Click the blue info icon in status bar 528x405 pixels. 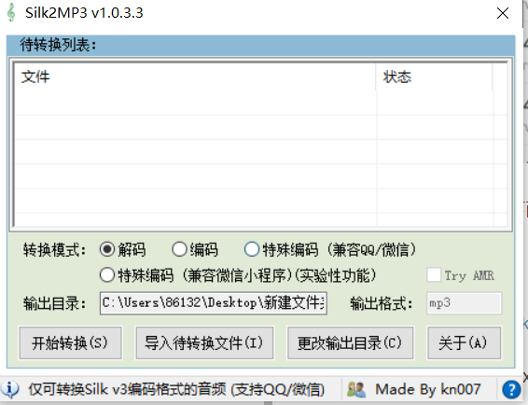pyautogui.click(x=10, y=389)
